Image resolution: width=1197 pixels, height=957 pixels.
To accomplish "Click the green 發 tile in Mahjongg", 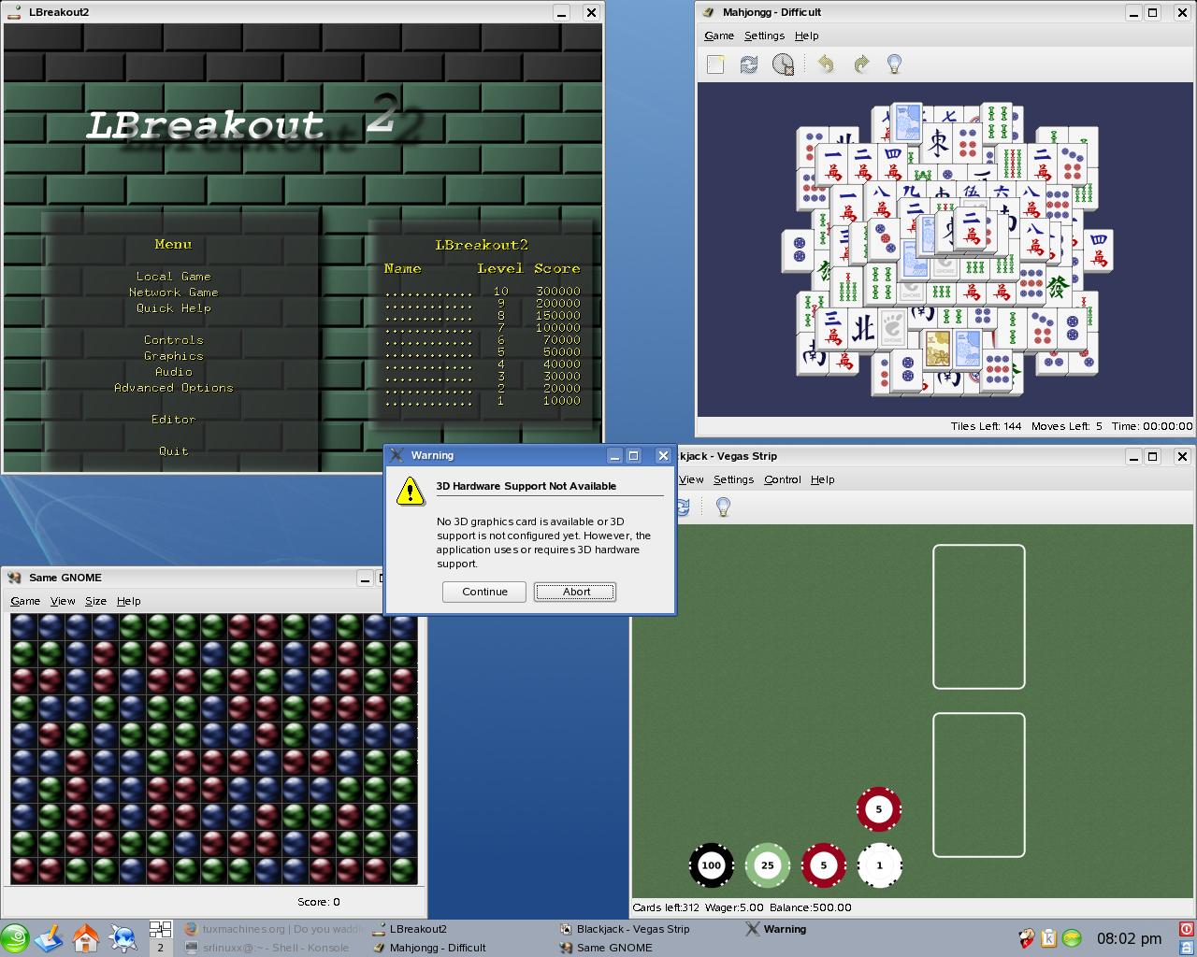I will tap(1057, 287).
